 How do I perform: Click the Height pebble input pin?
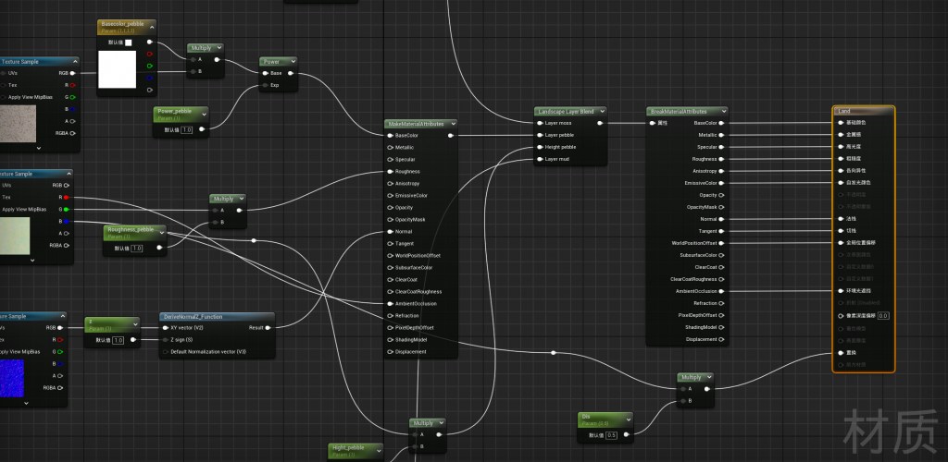pos(540,147)
